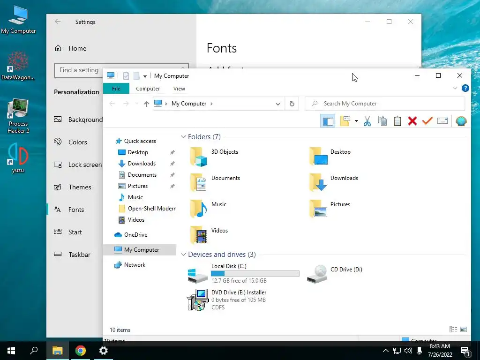Open the folder options dropdown arrow
Image resolution: width=480 pixels, height=360 pixels.
(356, 121)
